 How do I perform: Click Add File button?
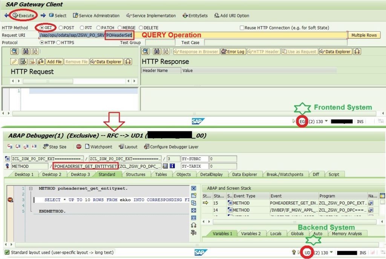click(54, 62)
